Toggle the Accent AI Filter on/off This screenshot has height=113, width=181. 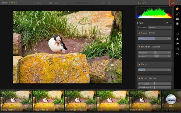tap(139, 33)
